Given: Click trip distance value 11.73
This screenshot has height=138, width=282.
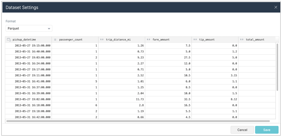Looking at the screenshot, I should click(140, 99).
